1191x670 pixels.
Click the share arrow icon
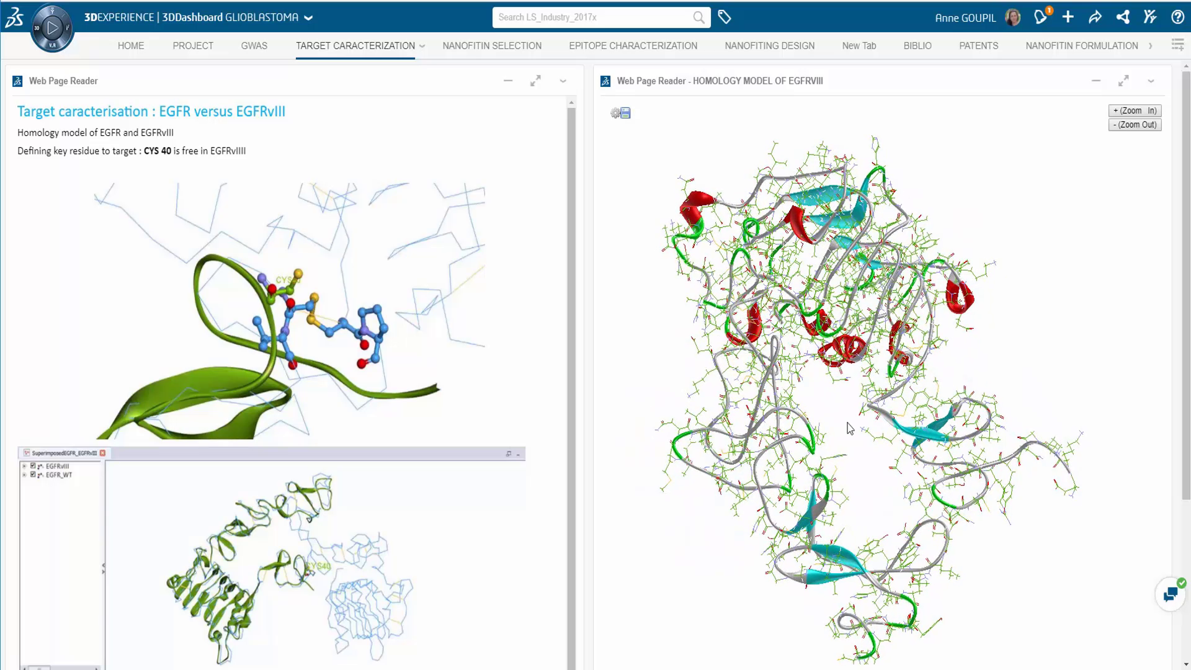pos(1095,17)
